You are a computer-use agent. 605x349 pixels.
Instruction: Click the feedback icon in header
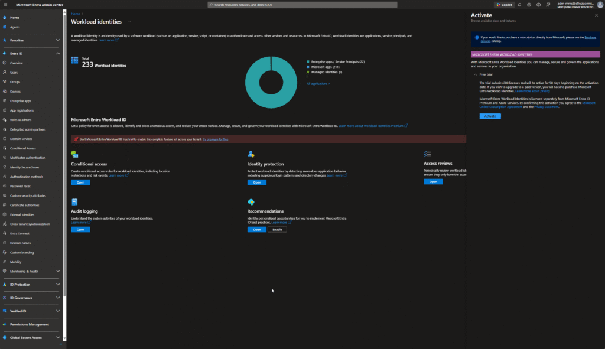548,4
